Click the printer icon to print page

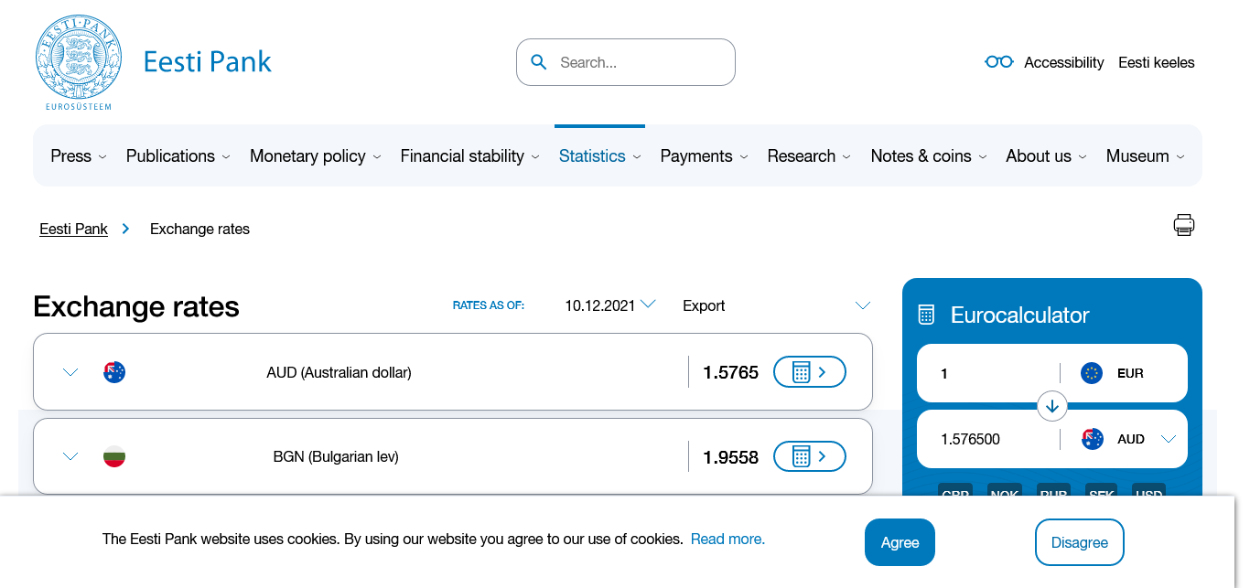pos(1183,225)
